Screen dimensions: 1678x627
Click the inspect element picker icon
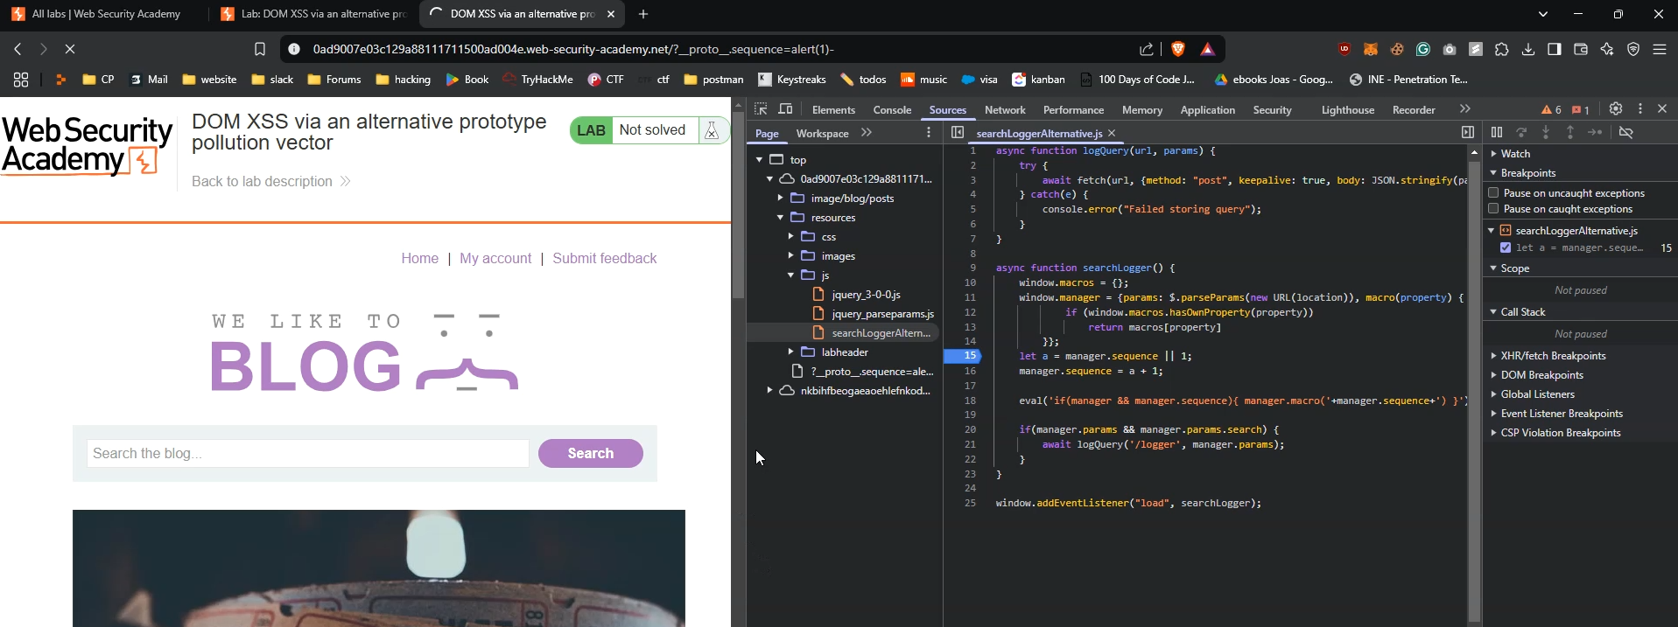[x=761, y=109]
